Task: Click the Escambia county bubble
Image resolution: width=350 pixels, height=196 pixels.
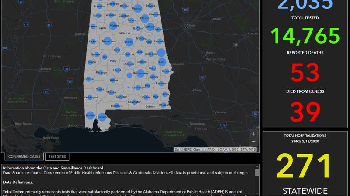Action: (x=117, y=105)
